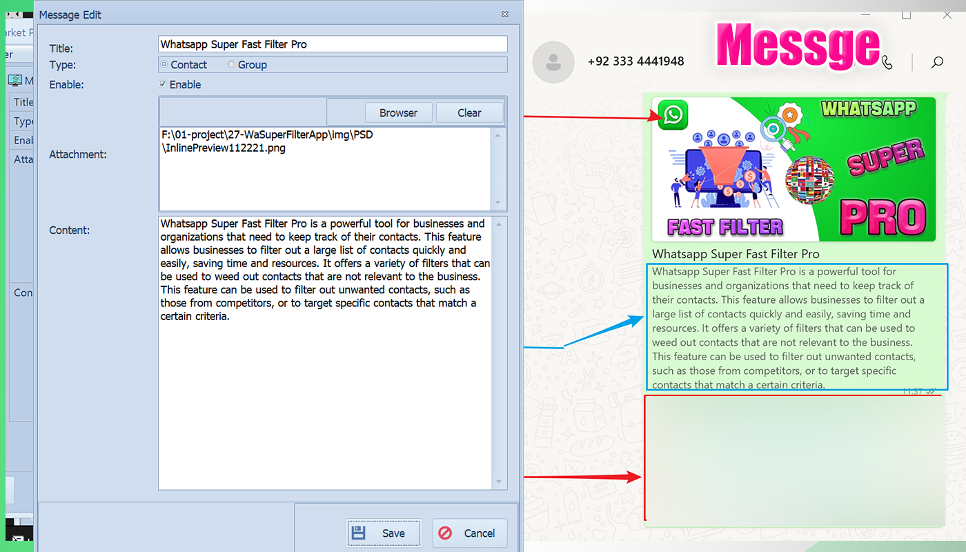Click the phone number +92 333 4441948
Image resolution: width=966 pixels, height=552 pixels.
635,61
